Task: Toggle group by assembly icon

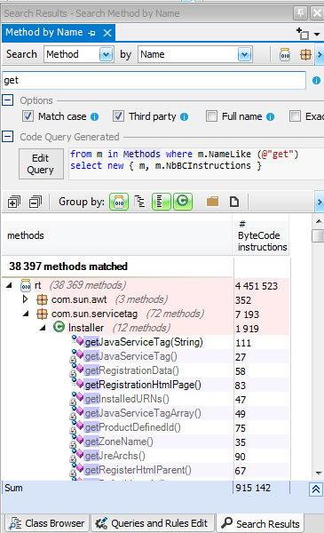Action: 119,202
